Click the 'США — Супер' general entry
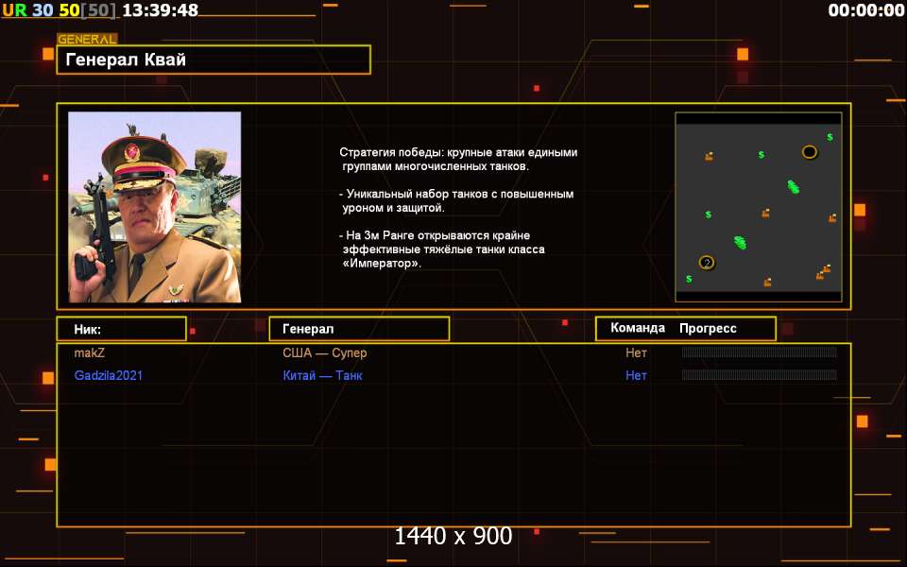Viewport: 907px width, 567px height. click(x=324, y=352)
